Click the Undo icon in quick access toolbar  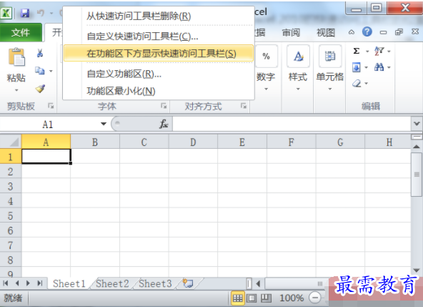[41, 13]
